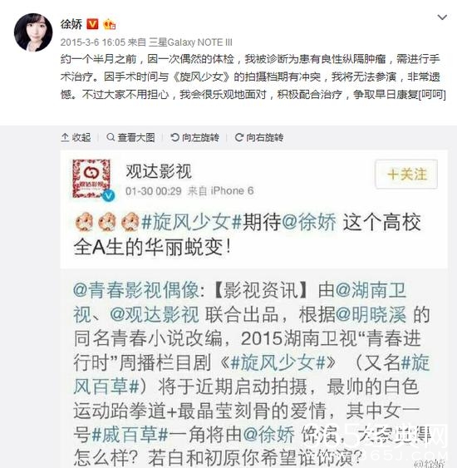
Task: Open 徐娇's profile avatar photo
Action: pos(33,32)
